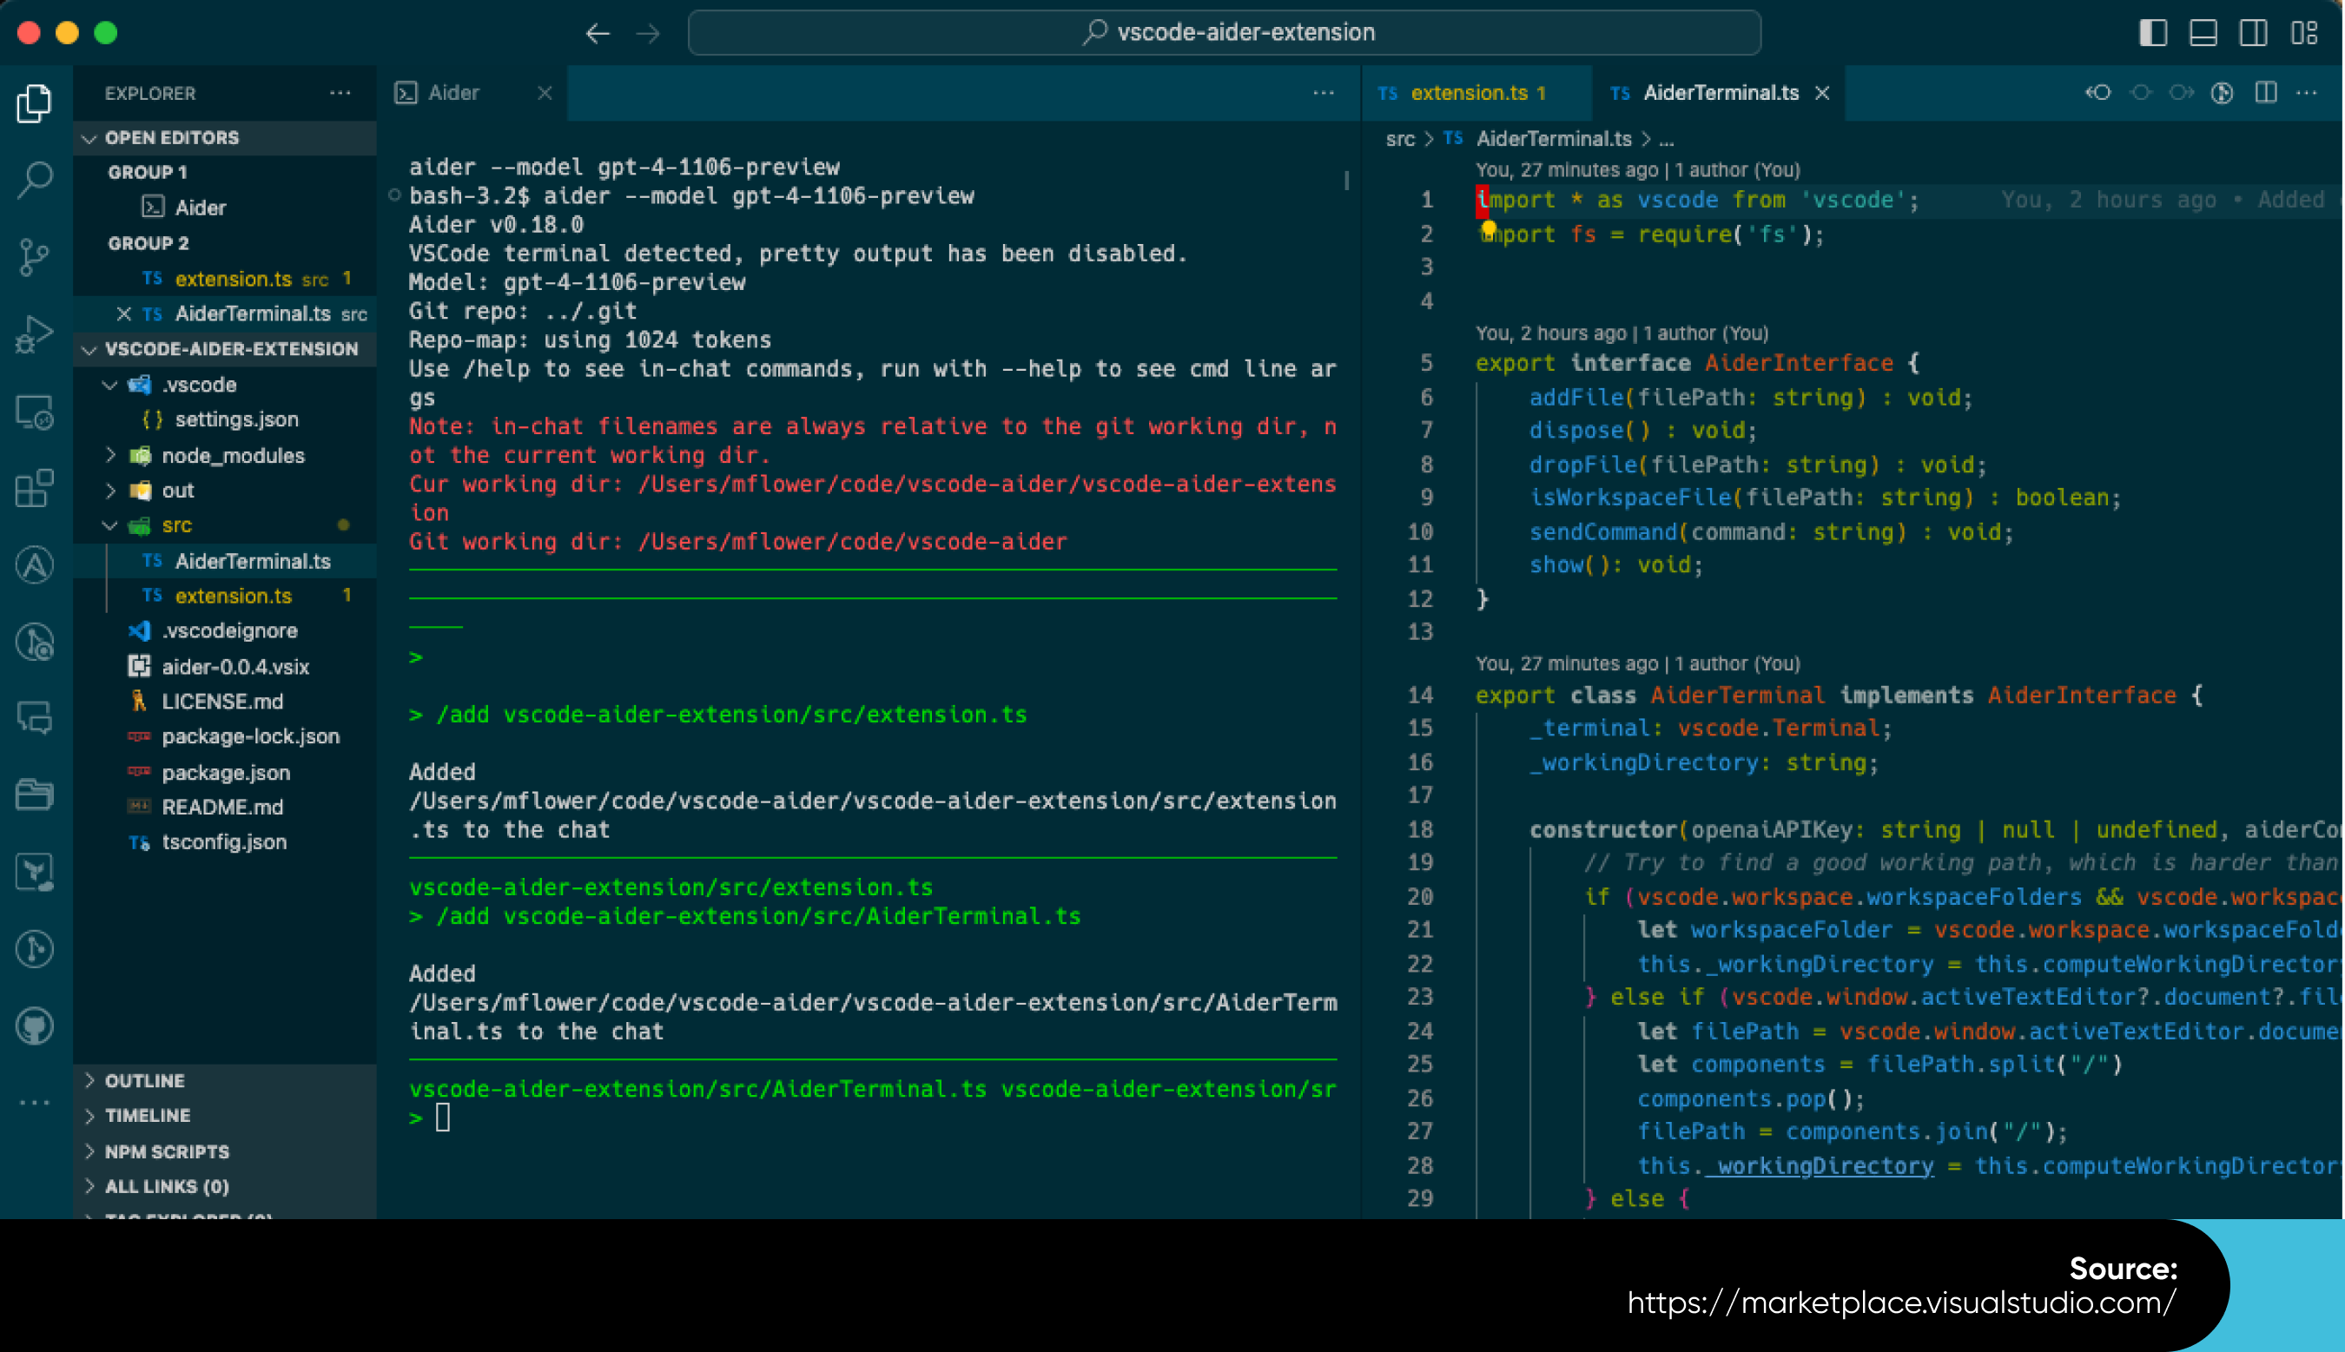This screenshot has height=1352, width=2345.
Task: Show additional views via activity bar ellipsis
Action: 35,1103
